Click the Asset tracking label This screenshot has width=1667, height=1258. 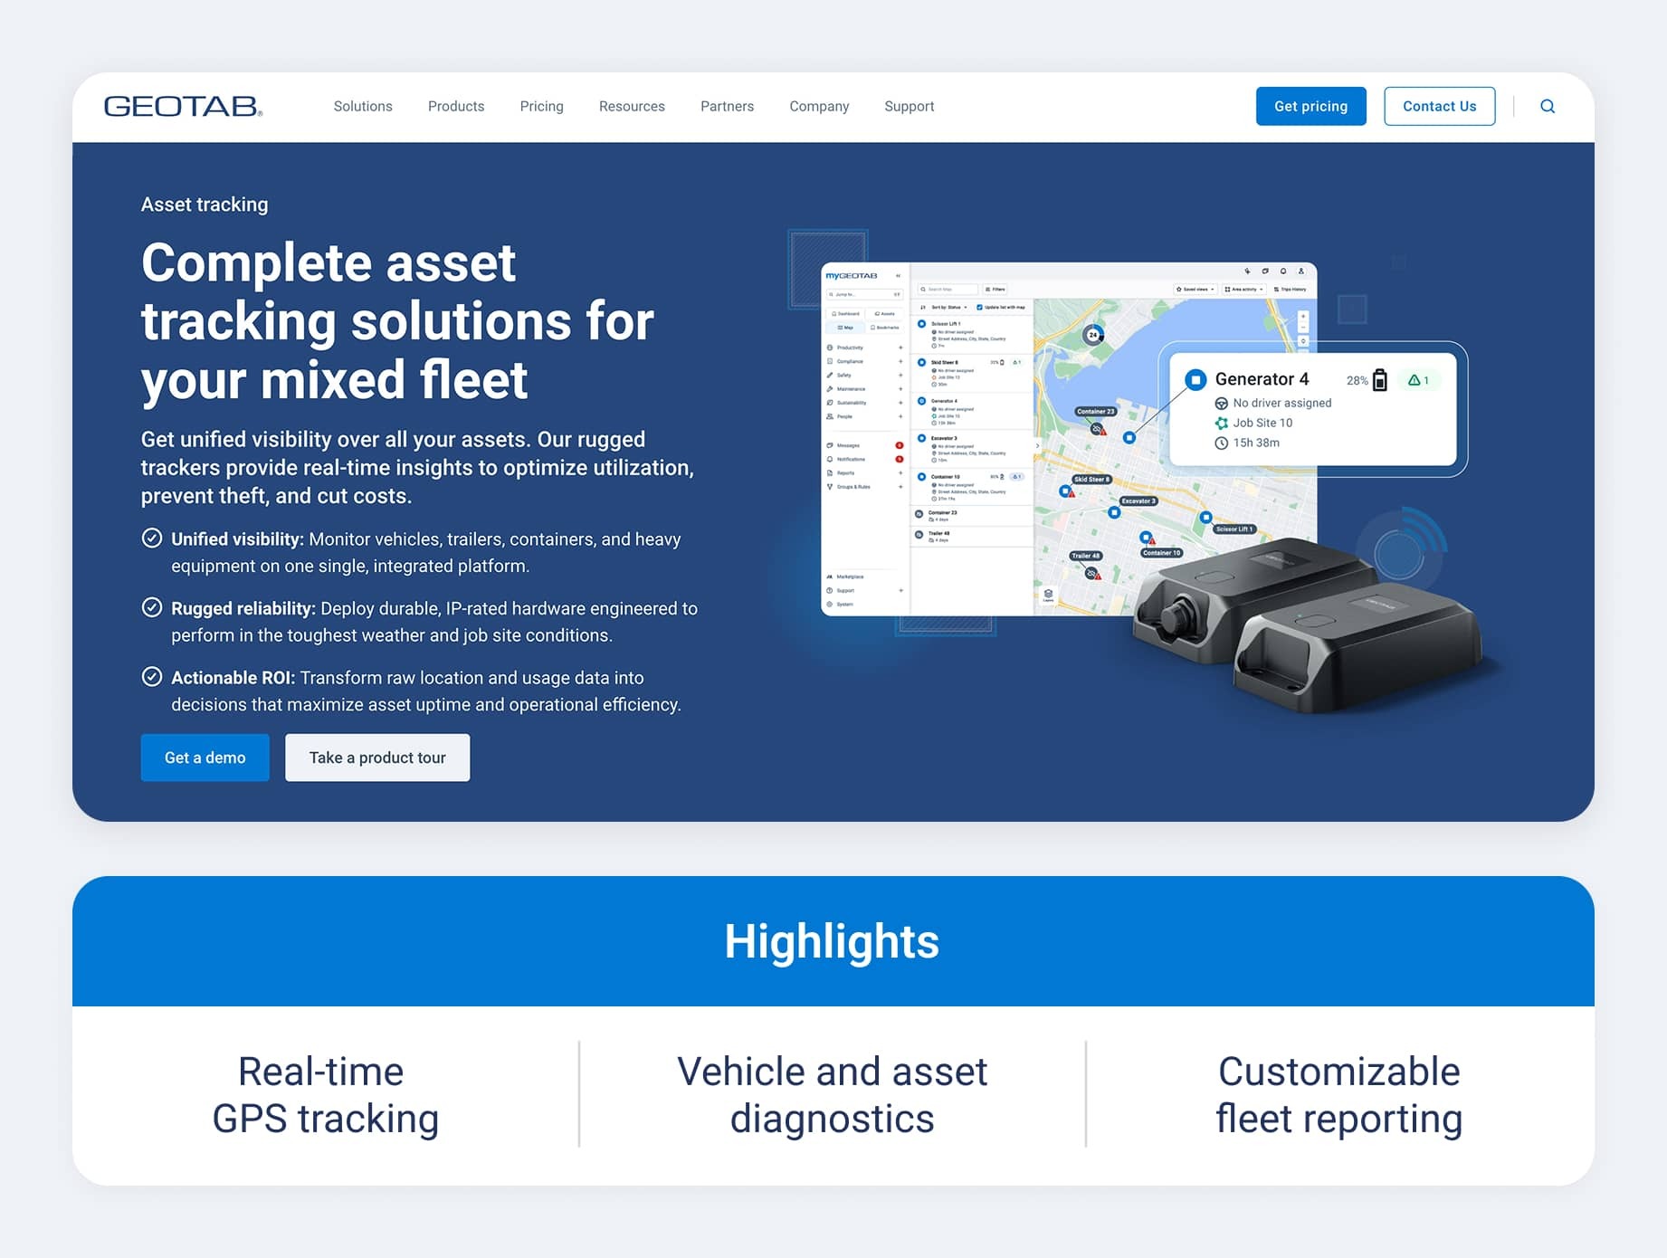[205, 205]
